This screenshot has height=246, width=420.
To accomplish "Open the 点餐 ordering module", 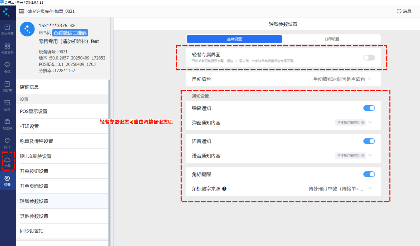I will pos(7,162).
